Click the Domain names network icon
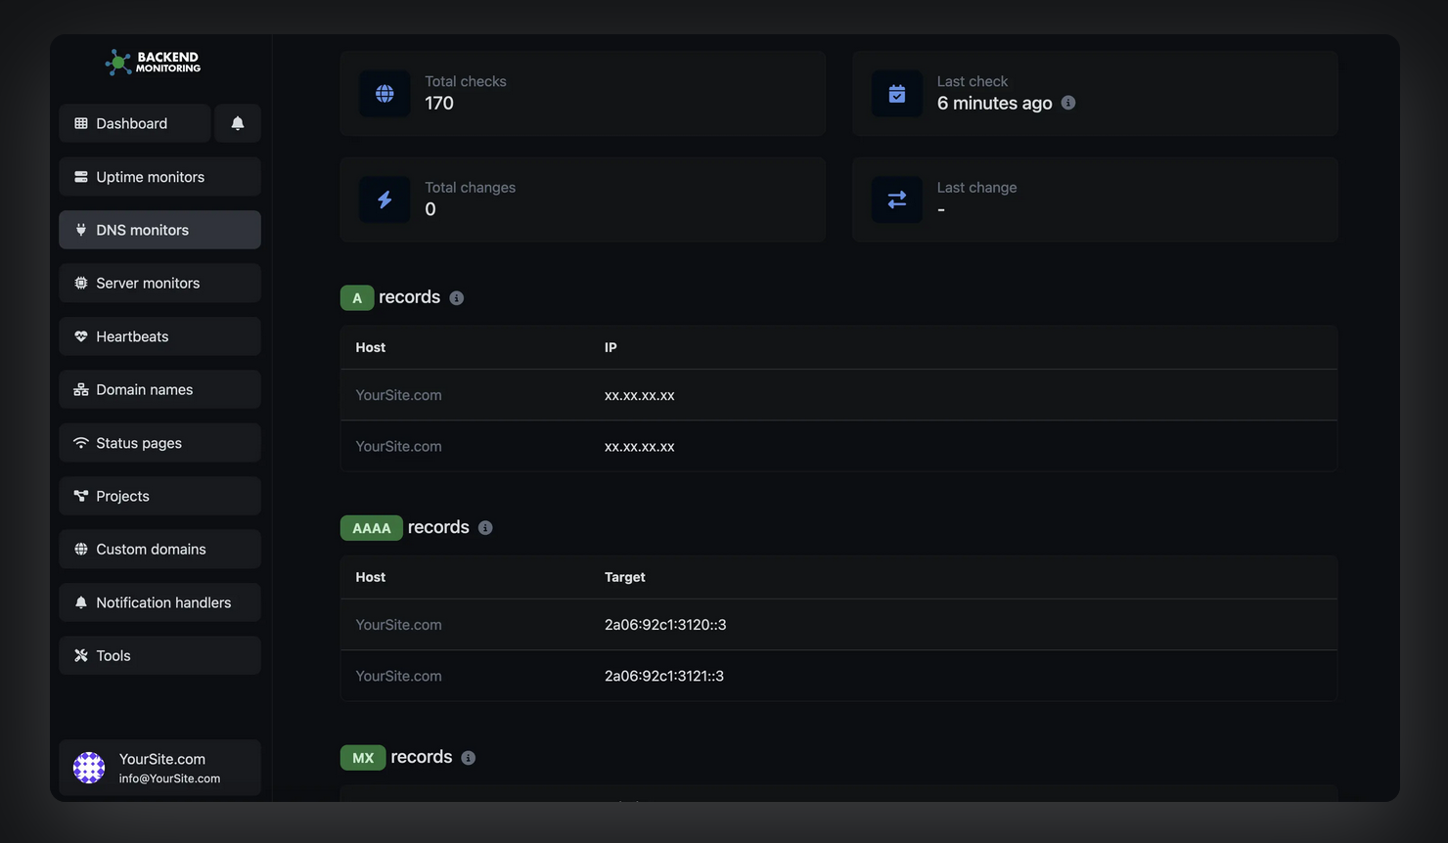This screenshot has width=1448, height=843. (81, 389)
